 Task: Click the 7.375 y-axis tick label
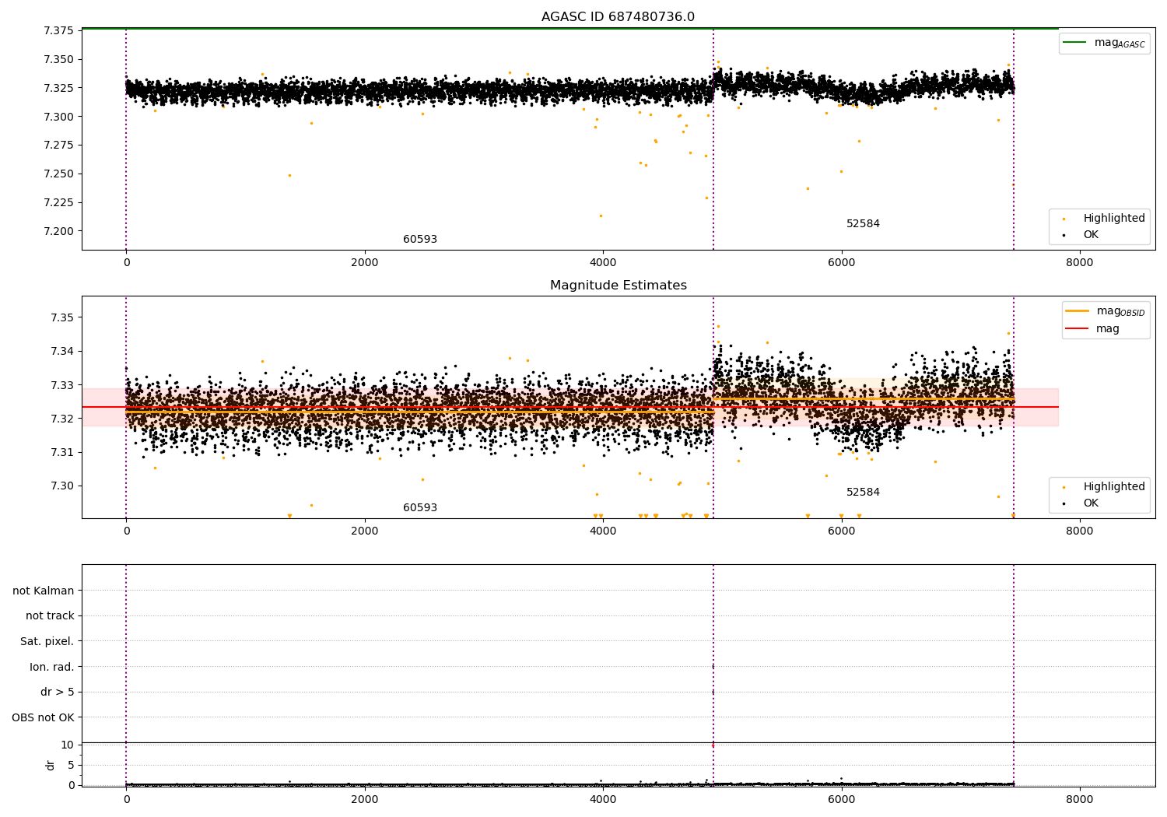[x=58, y=31]
